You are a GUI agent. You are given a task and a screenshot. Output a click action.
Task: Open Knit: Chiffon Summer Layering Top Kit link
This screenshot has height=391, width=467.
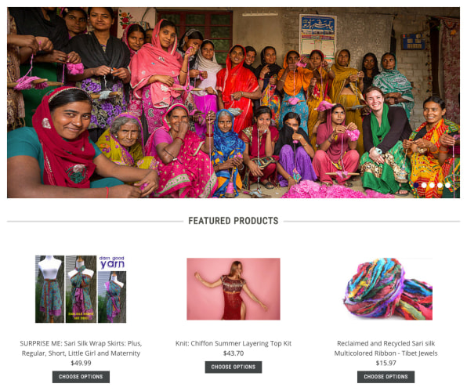coord(233,343)
